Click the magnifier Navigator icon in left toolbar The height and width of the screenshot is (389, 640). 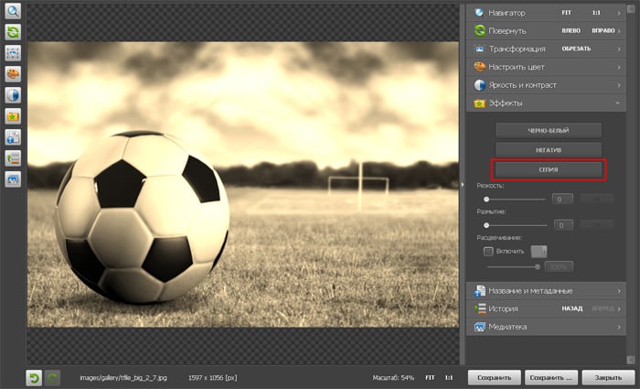(14, 12)
